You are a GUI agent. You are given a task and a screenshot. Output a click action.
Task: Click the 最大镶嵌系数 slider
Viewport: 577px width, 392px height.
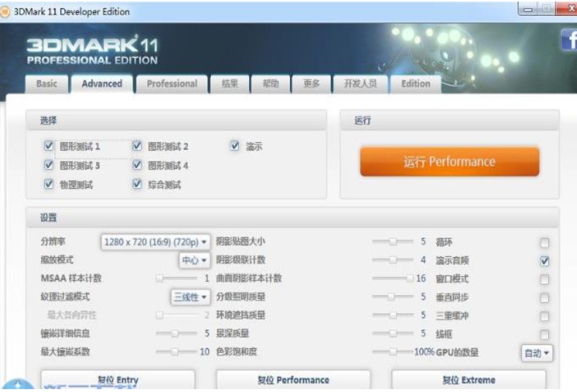(x=177, y=352)
